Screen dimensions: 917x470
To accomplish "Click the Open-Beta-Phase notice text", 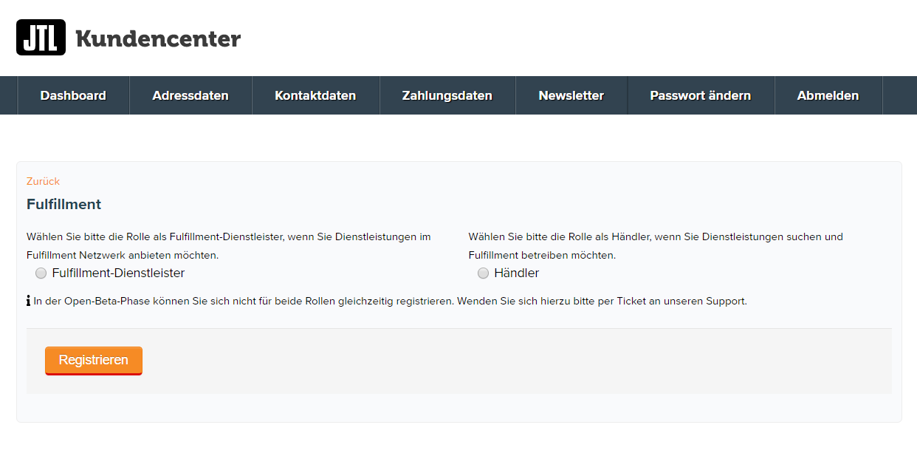I will click(x=390, y=302).
